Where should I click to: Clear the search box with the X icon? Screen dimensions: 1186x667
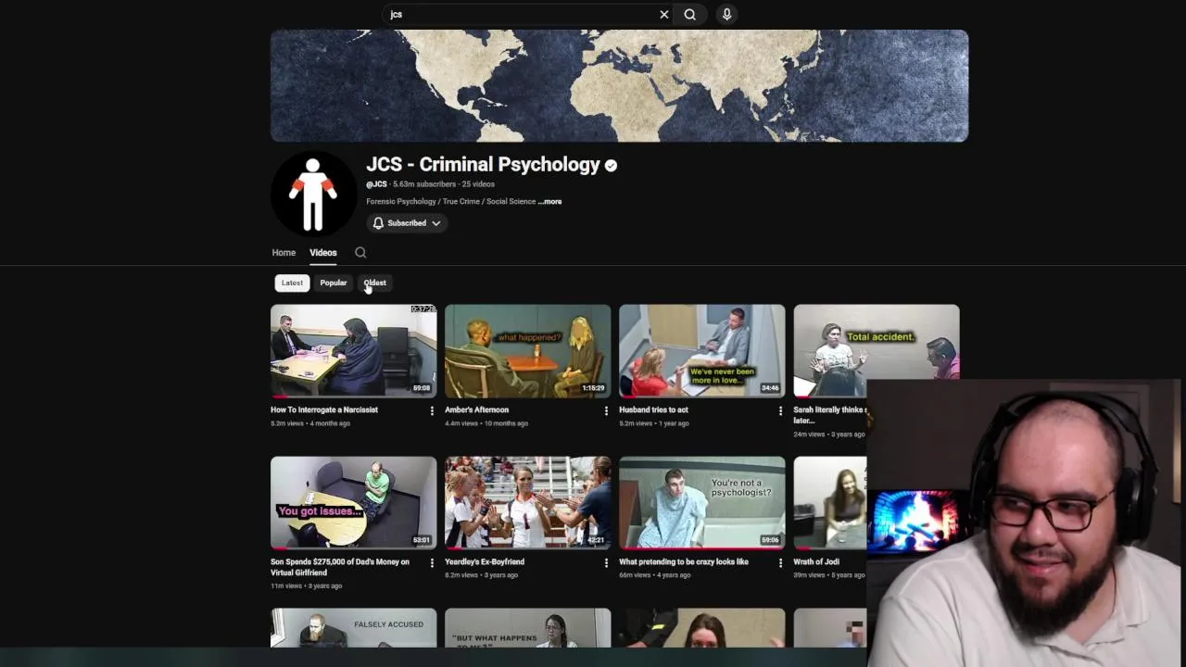pyautogui.click(x=663, y=14)
